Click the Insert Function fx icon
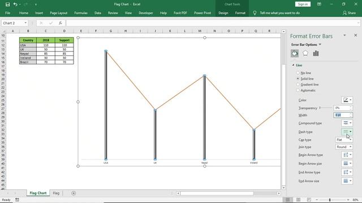This screenshot has width=362, height=203. coord(61,23)
